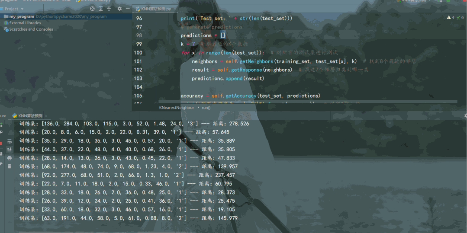Click output row with distance 145.979
This screenshot has width=467, height=233.
(x=129, y=218)
